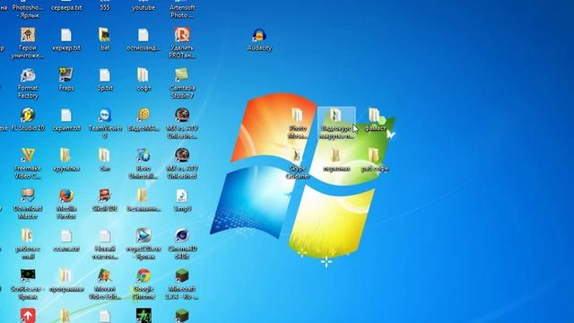The image size is (574, 323).
Task: Select the SotRe.exe - Ярлык shortcut
Action: (x=28, y=275)
